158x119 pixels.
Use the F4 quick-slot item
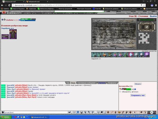110,55
